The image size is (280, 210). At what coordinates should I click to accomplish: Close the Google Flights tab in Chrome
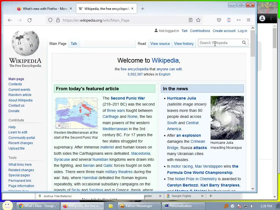coord(202,196)
